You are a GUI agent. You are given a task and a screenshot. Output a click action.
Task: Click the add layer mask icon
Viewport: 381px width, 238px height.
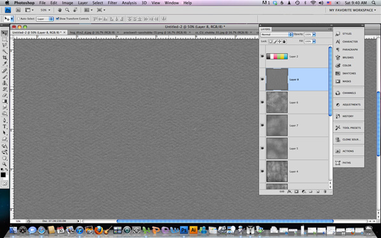(x=297, y=192)
